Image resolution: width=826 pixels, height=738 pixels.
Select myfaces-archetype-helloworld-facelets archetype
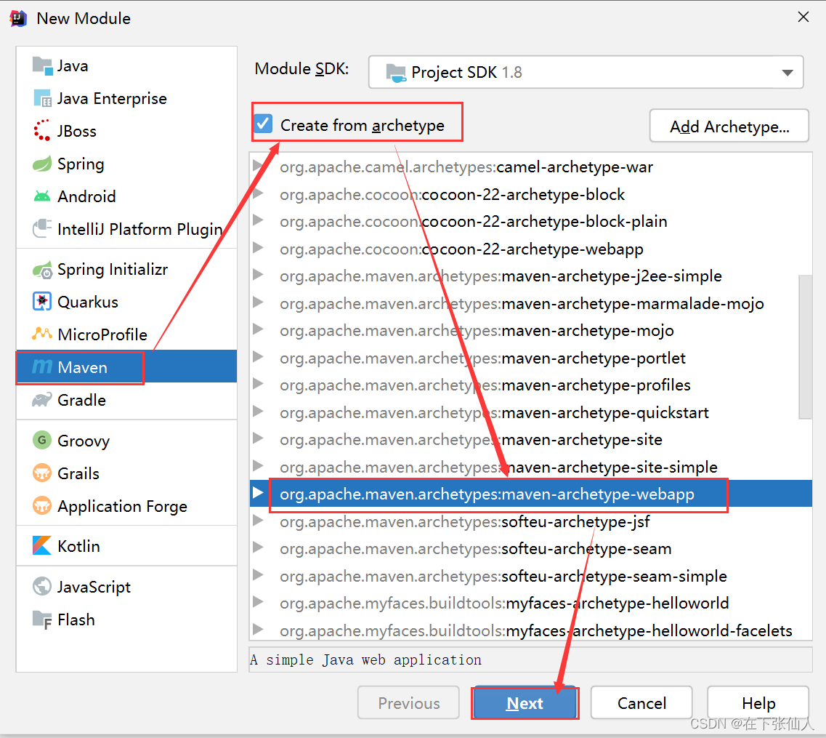(531, 630)
